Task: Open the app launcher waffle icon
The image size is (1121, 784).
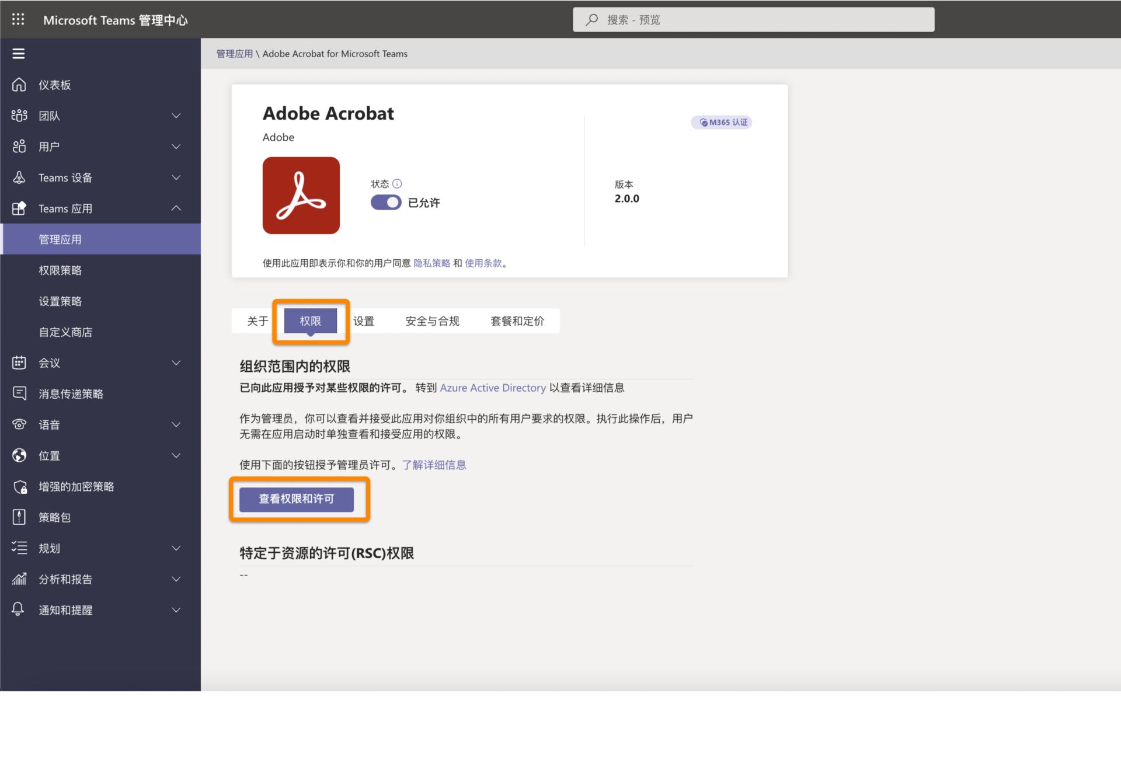Action: 18,19
